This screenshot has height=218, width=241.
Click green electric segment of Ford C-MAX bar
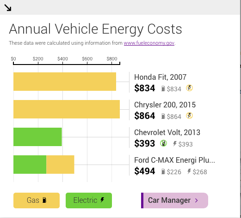tap(30, 165)
